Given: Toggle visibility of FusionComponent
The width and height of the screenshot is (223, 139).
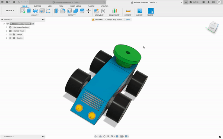Looking at the screenshot, I should 7,24.
